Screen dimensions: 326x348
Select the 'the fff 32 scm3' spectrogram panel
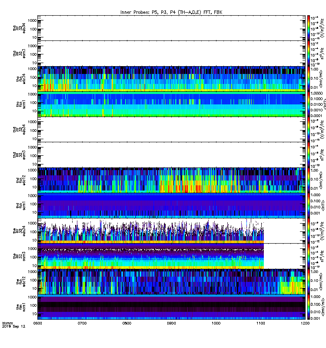point(171,256)
